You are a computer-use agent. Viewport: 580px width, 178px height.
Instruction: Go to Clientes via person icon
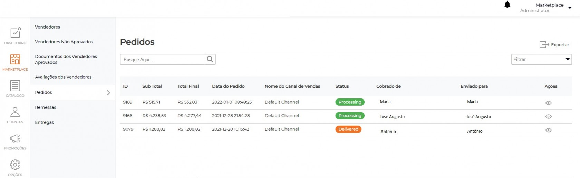click(x=15, y=112)
